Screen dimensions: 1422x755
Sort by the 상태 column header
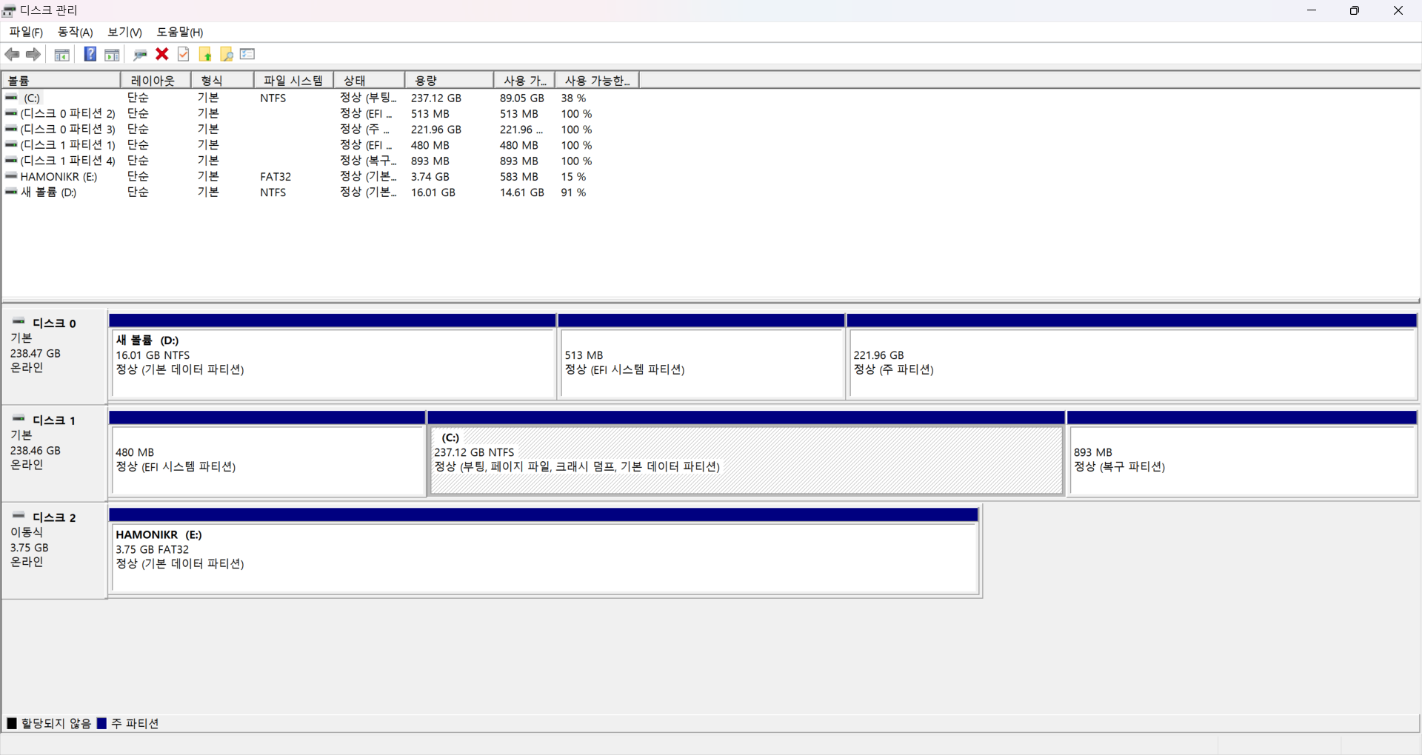tap(369, 80)
